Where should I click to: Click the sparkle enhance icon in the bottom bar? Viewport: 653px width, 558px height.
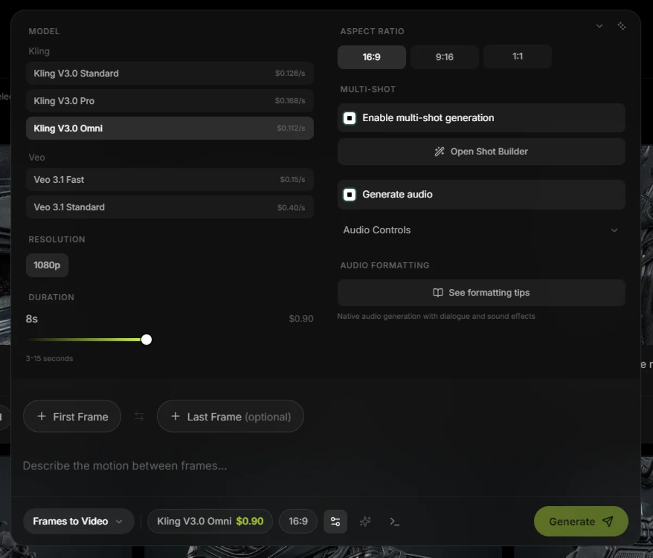[365, 522]
